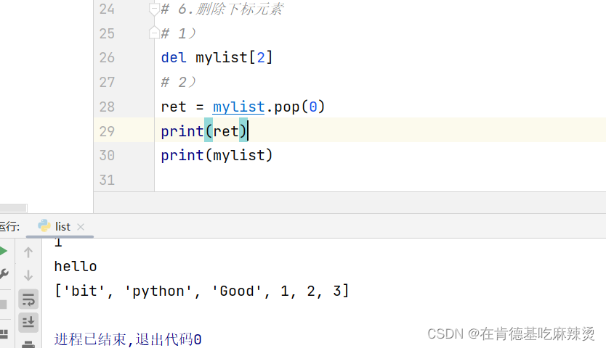Click the exit code message in console
Image resolution: width=606 pixels, height=348 pixels.
coord(128,339)
